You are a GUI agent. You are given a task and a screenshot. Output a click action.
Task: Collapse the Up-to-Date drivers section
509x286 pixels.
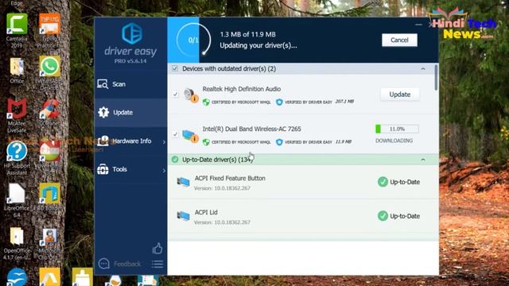pyautogui.click(x=422, y=160)
